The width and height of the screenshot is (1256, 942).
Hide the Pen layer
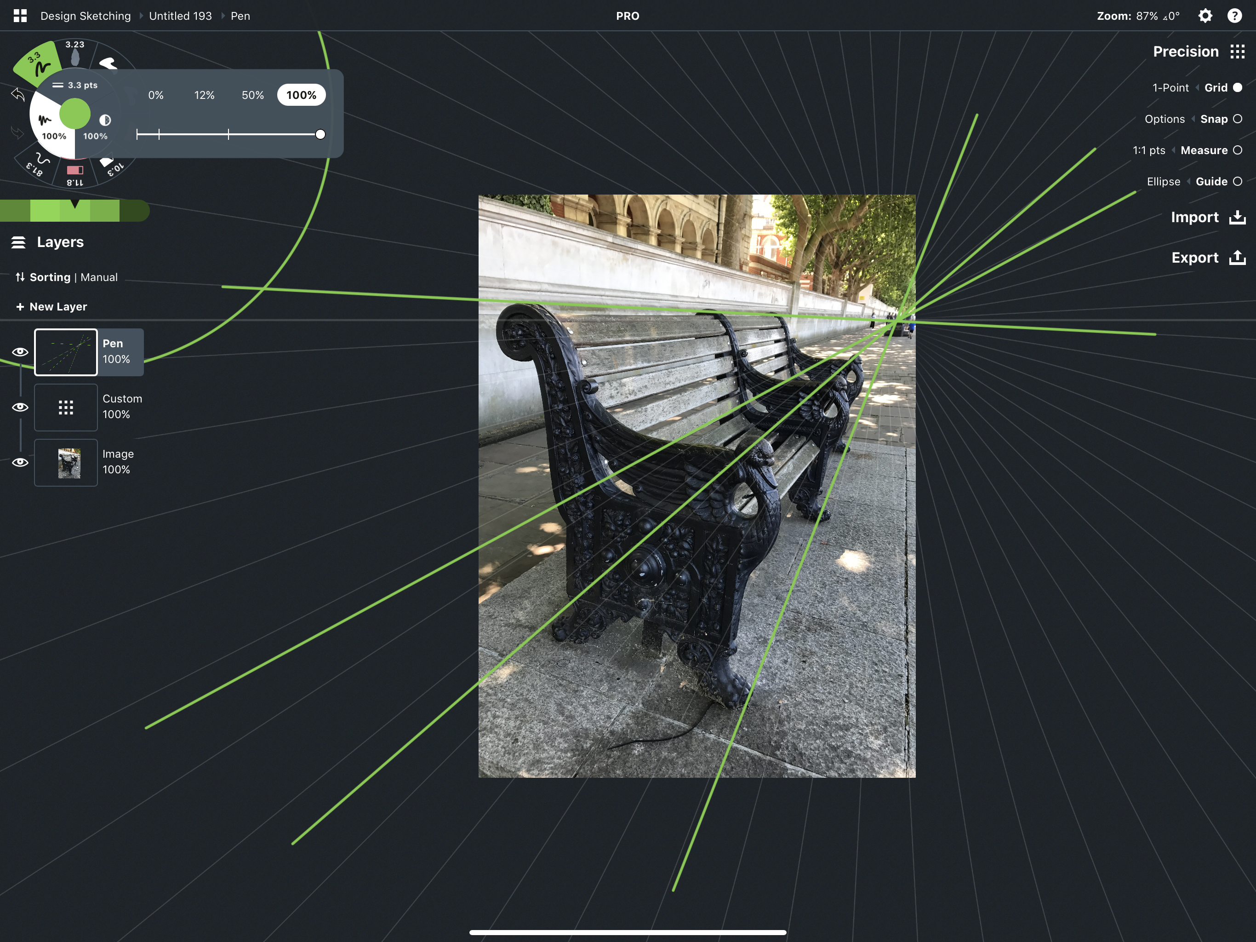pyautogui.click(x=20, y=352)
